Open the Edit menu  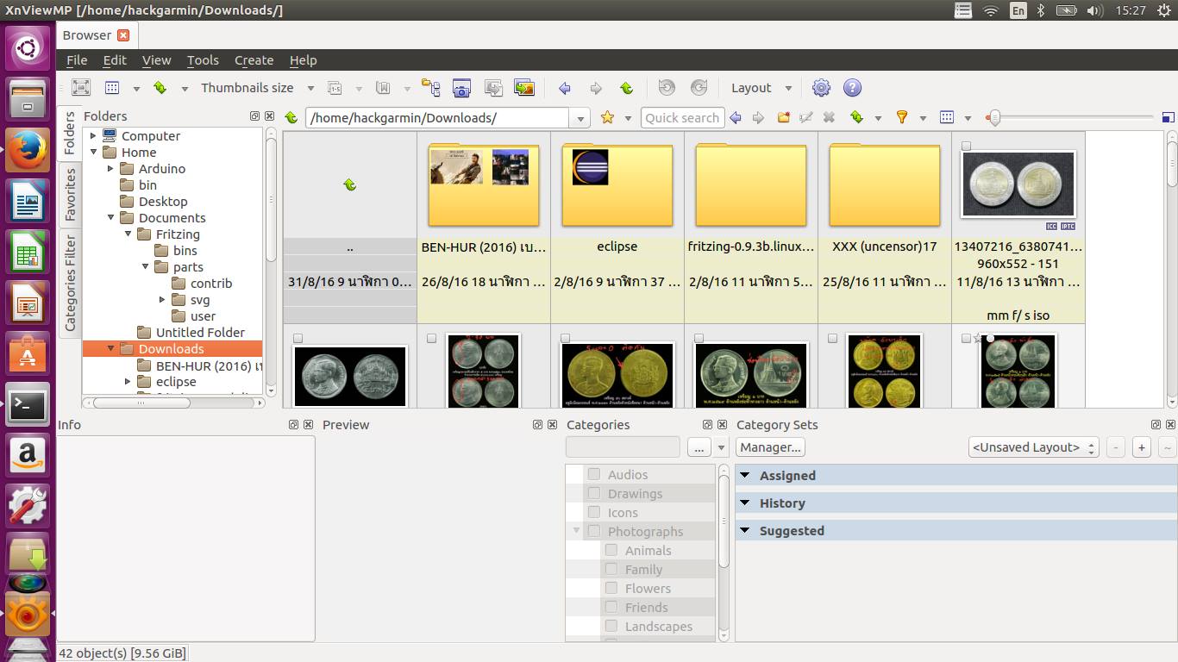(115, 60)
